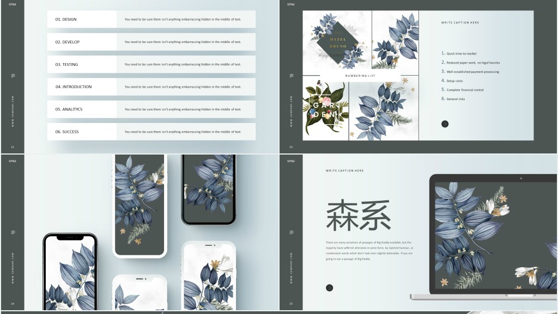Click the hamburger menu icon on slide 22

point(13,76)
